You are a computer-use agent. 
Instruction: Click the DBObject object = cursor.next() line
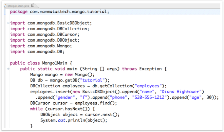pos(80,115)
